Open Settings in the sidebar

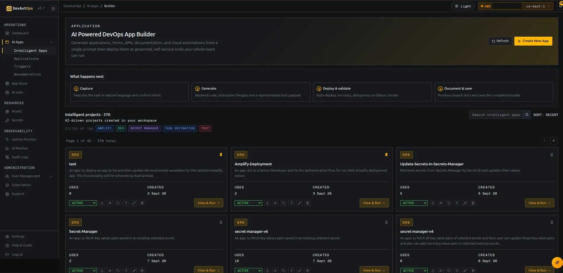coord(18,236)
